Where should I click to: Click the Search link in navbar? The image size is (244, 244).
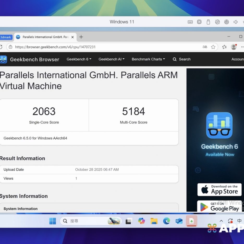click(182, 59)
